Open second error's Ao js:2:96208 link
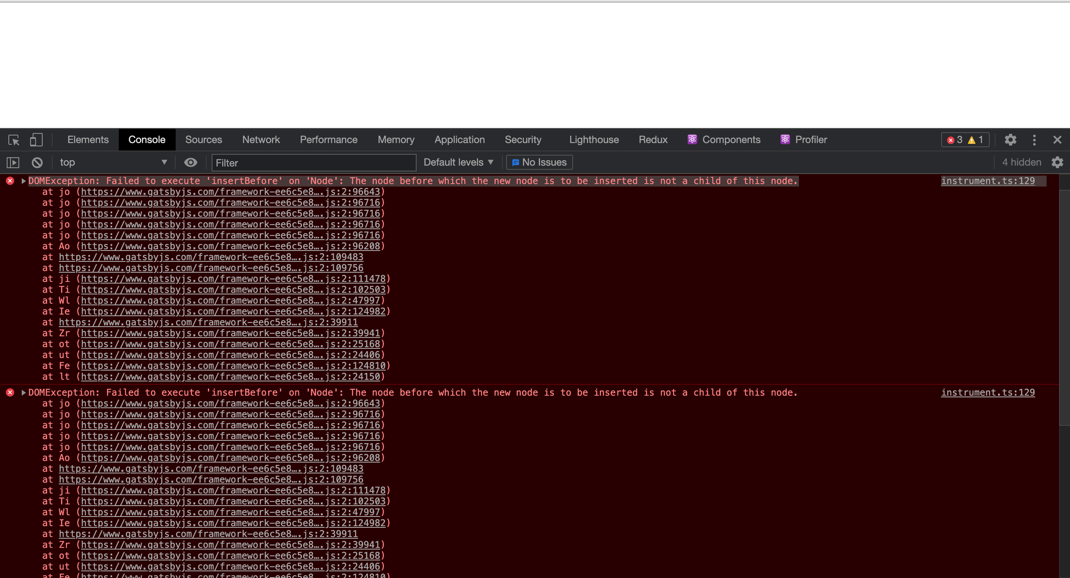 pos(230,458)
